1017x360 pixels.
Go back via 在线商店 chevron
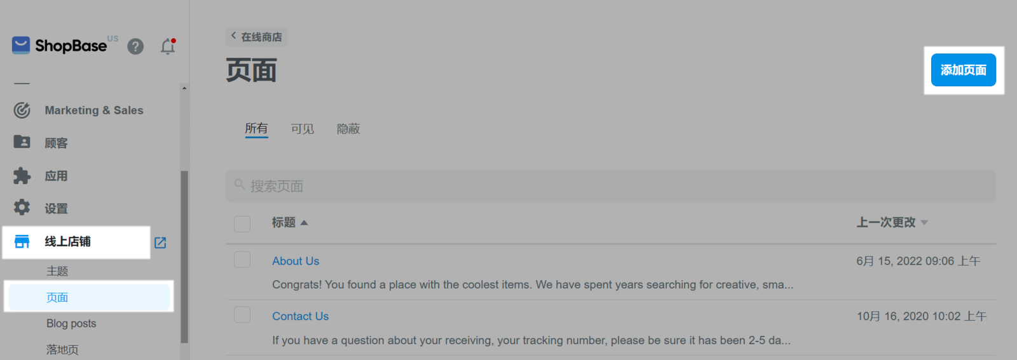click(233, 36)
